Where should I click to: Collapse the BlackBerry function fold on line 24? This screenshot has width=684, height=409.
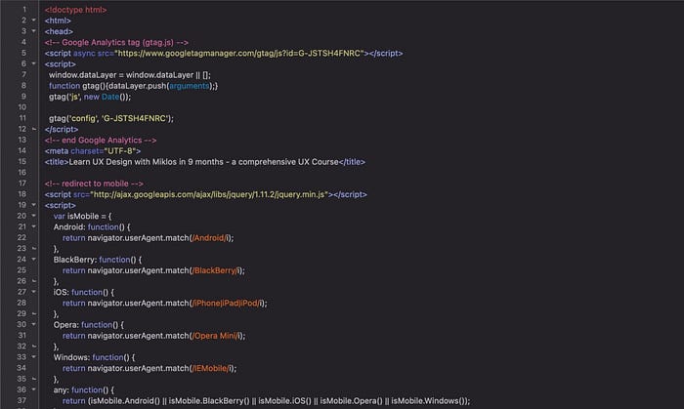[x=33, y=260]
